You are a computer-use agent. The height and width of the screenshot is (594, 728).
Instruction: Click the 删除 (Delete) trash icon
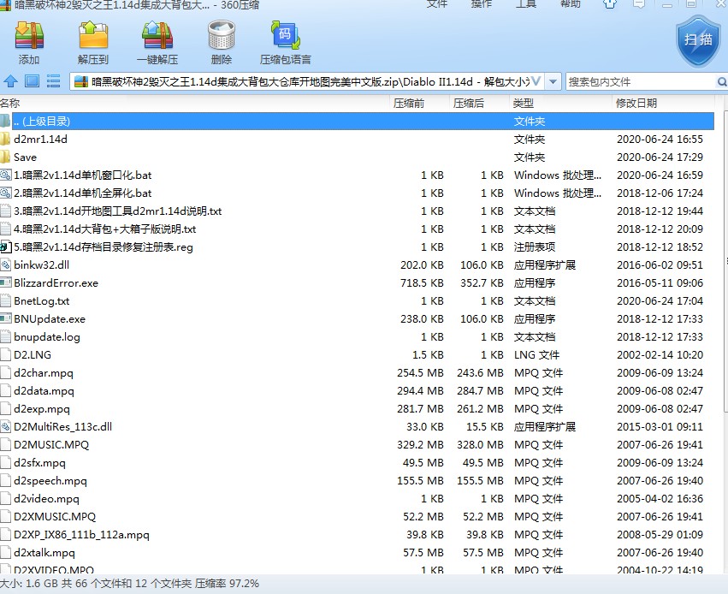221,43
